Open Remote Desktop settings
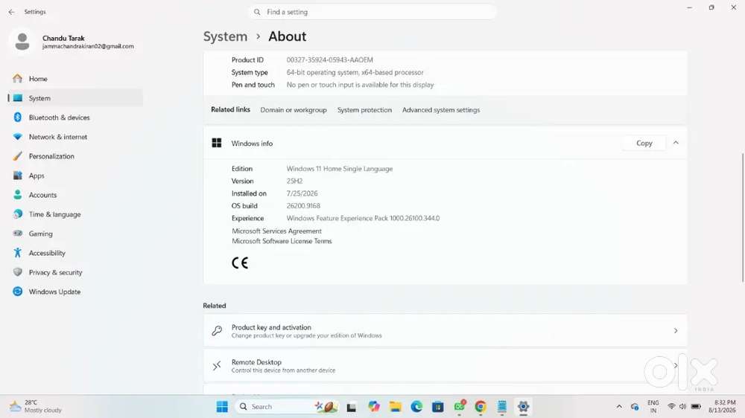745x418 pixels. click(x=446, y=366)
